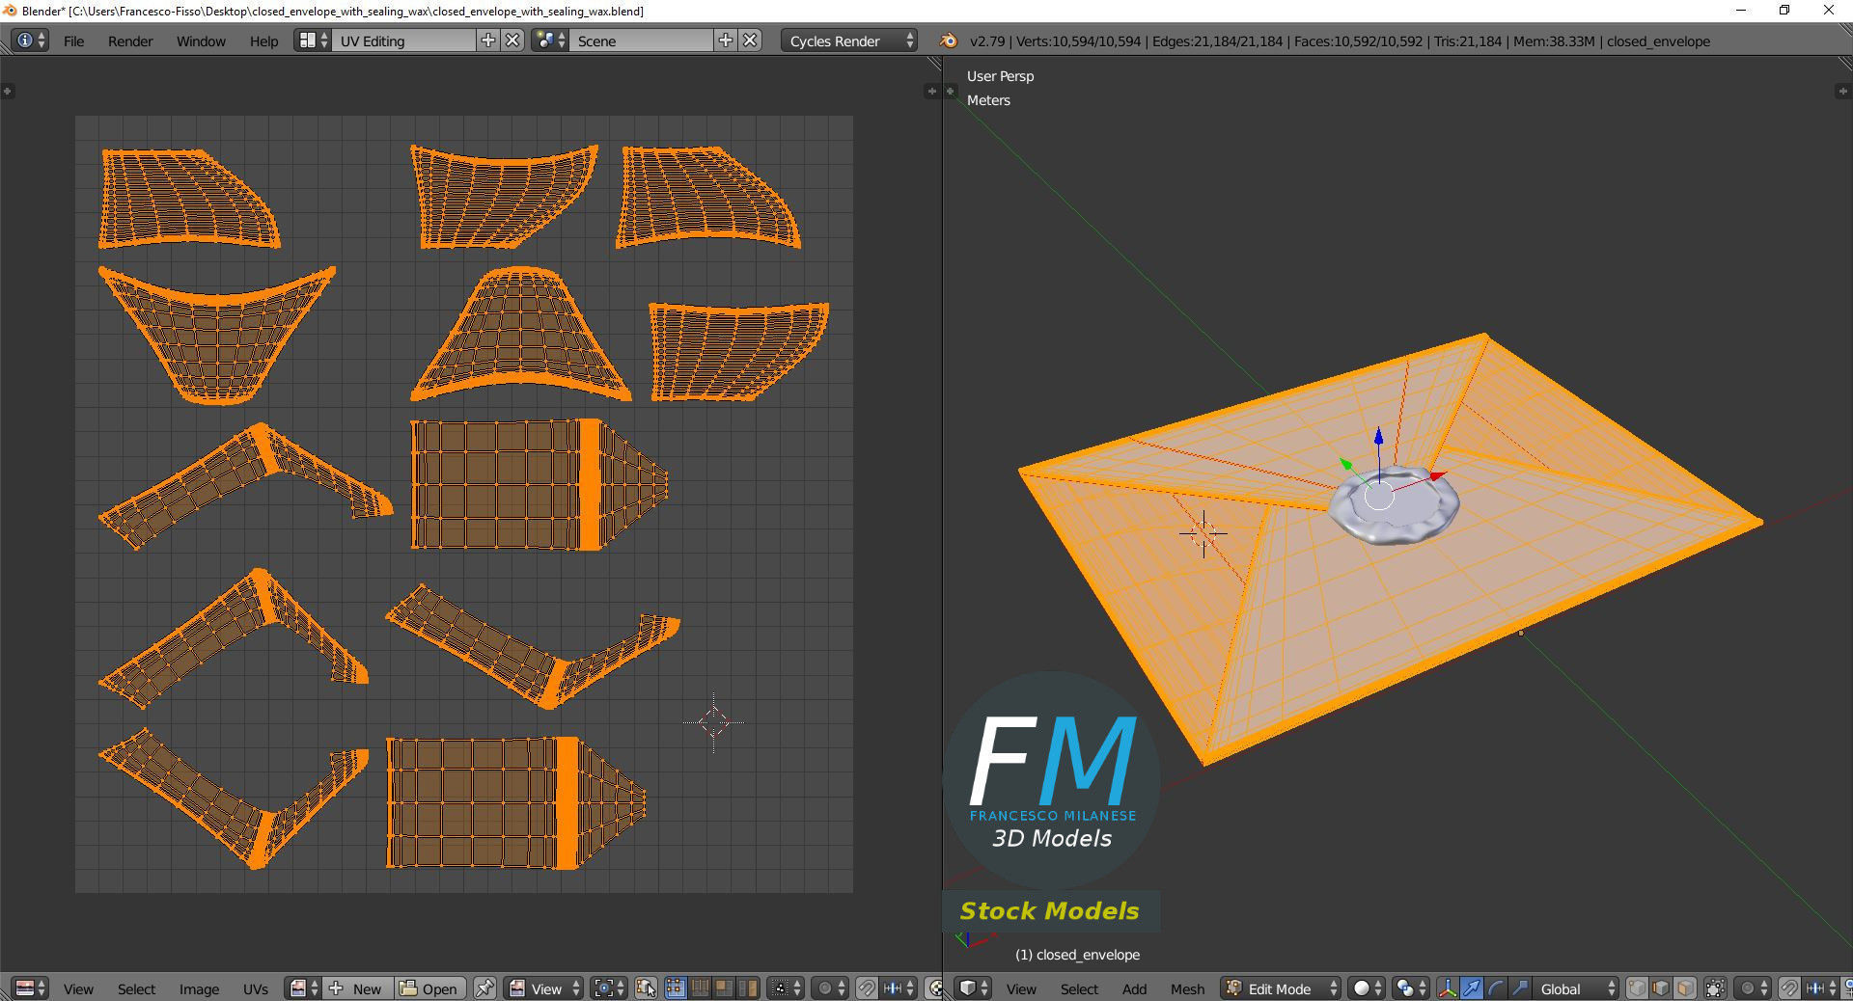Open the 3D viewport View menu
The image size is (1853, 1001).
(1021, 988)
